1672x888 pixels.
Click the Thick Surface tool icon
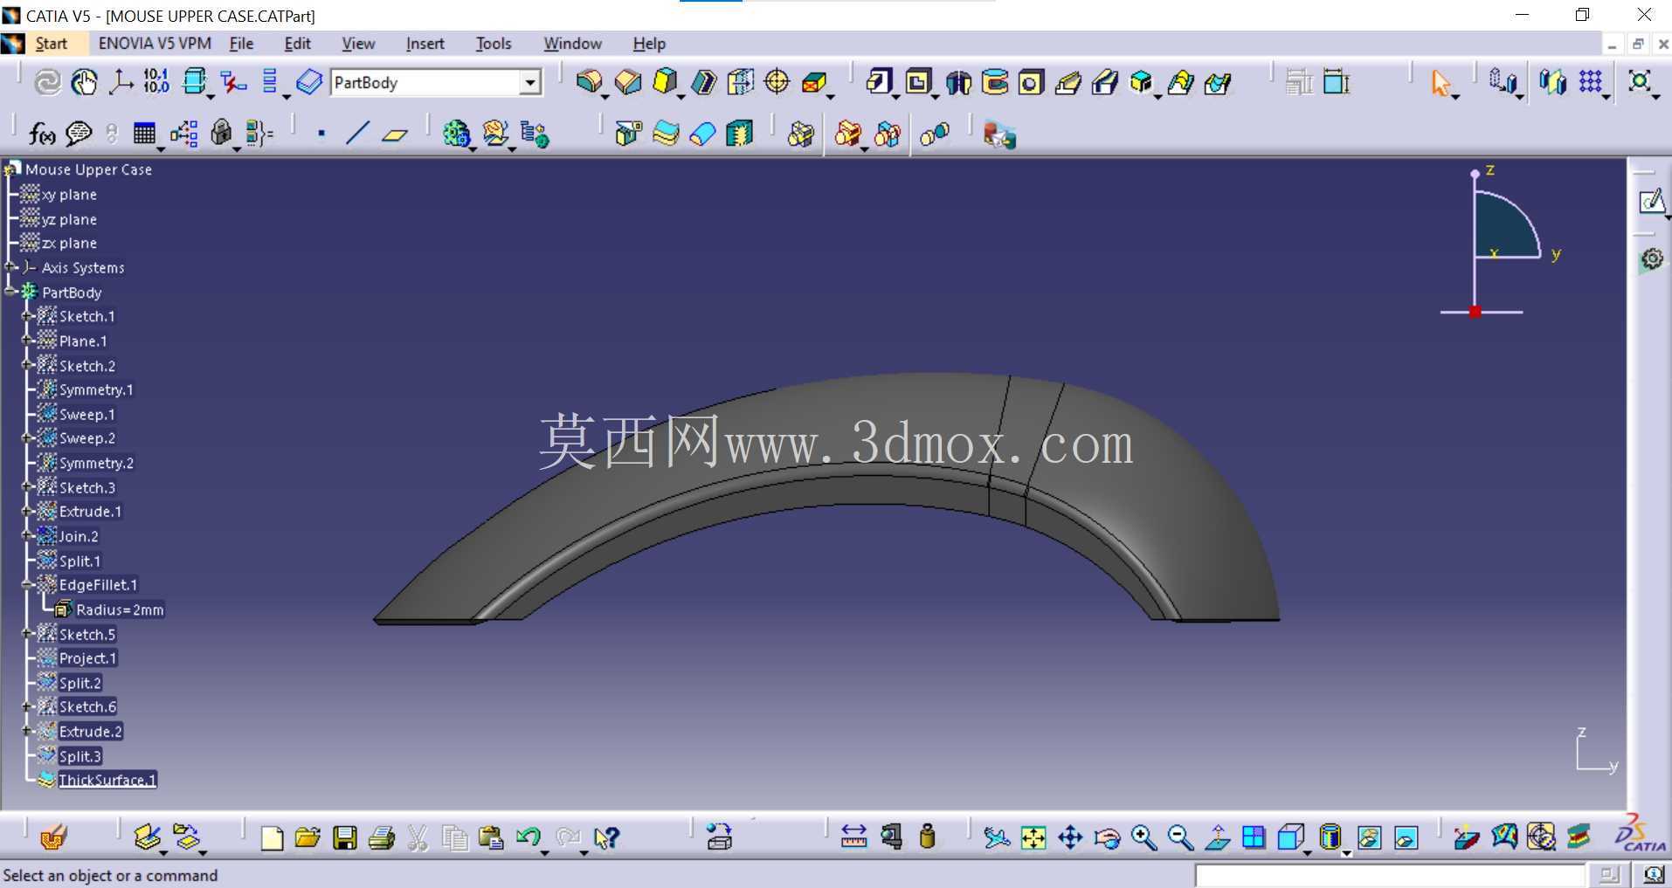(666, 134)
